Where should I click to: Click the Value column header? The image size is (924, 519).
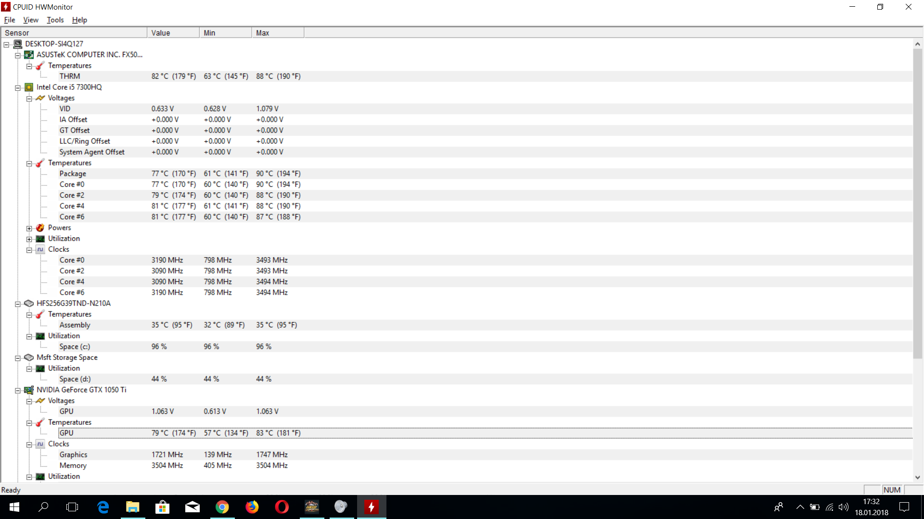tap(173, 33)
